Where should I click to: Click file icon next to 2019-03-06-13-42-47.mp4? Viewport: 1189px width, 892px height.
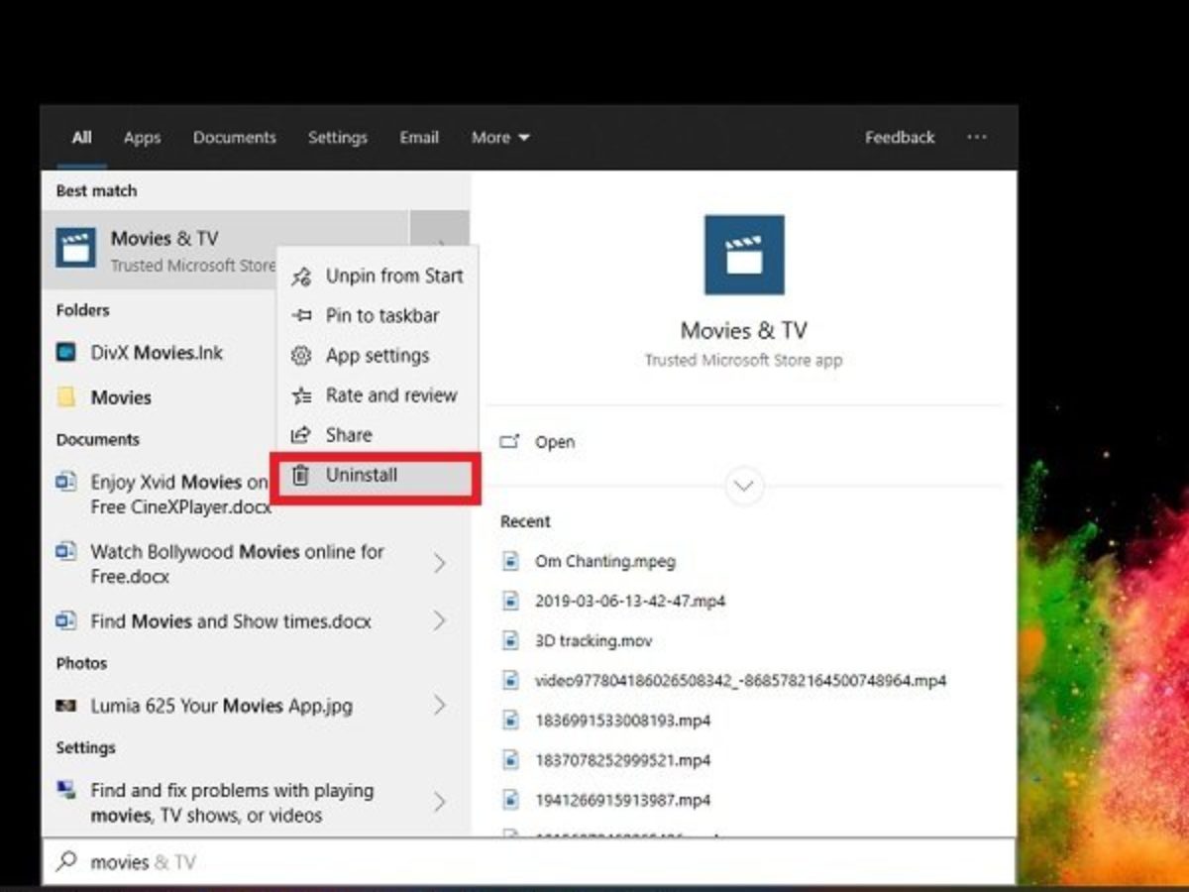tap(510, 601)
